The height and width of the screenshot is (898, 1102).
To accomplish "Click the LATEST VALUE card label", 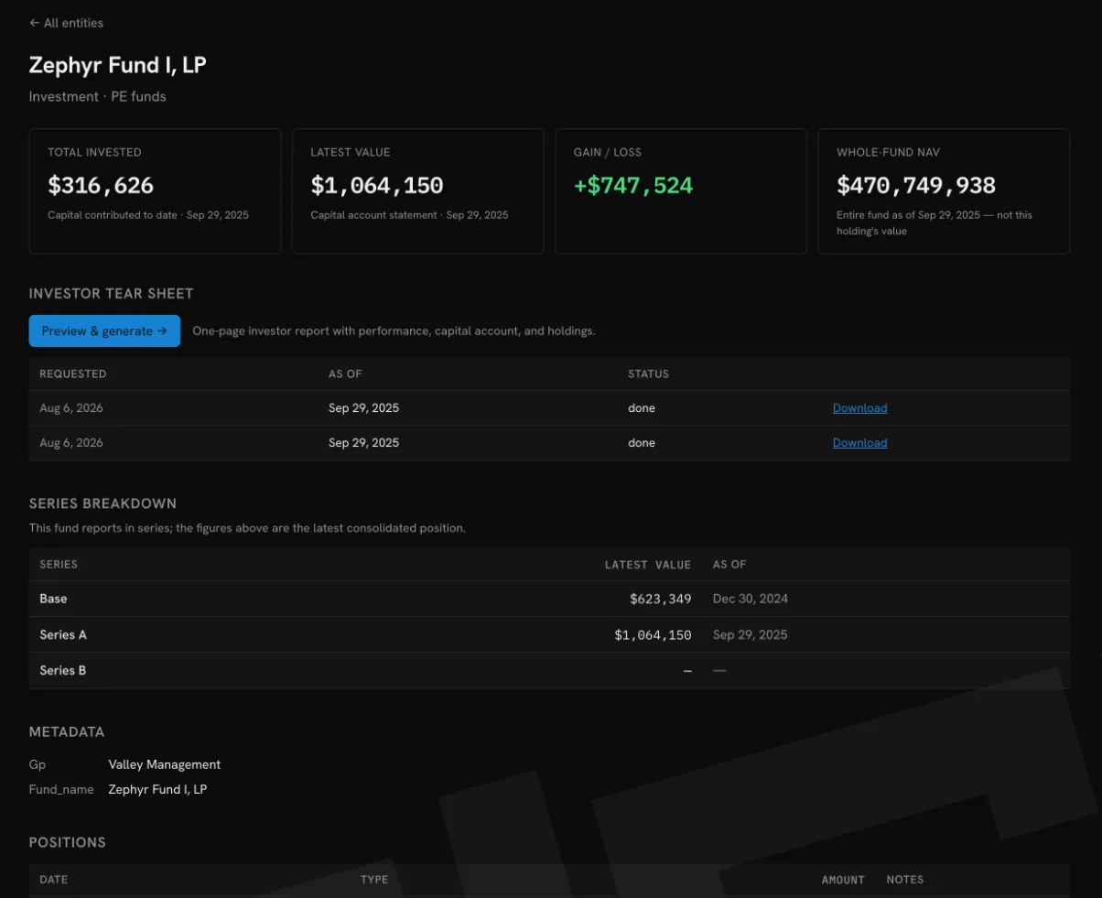I will click(351, 153).
